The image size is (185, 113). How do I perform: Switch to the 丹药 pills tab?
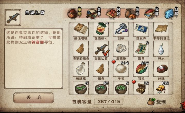coord(113,13)
